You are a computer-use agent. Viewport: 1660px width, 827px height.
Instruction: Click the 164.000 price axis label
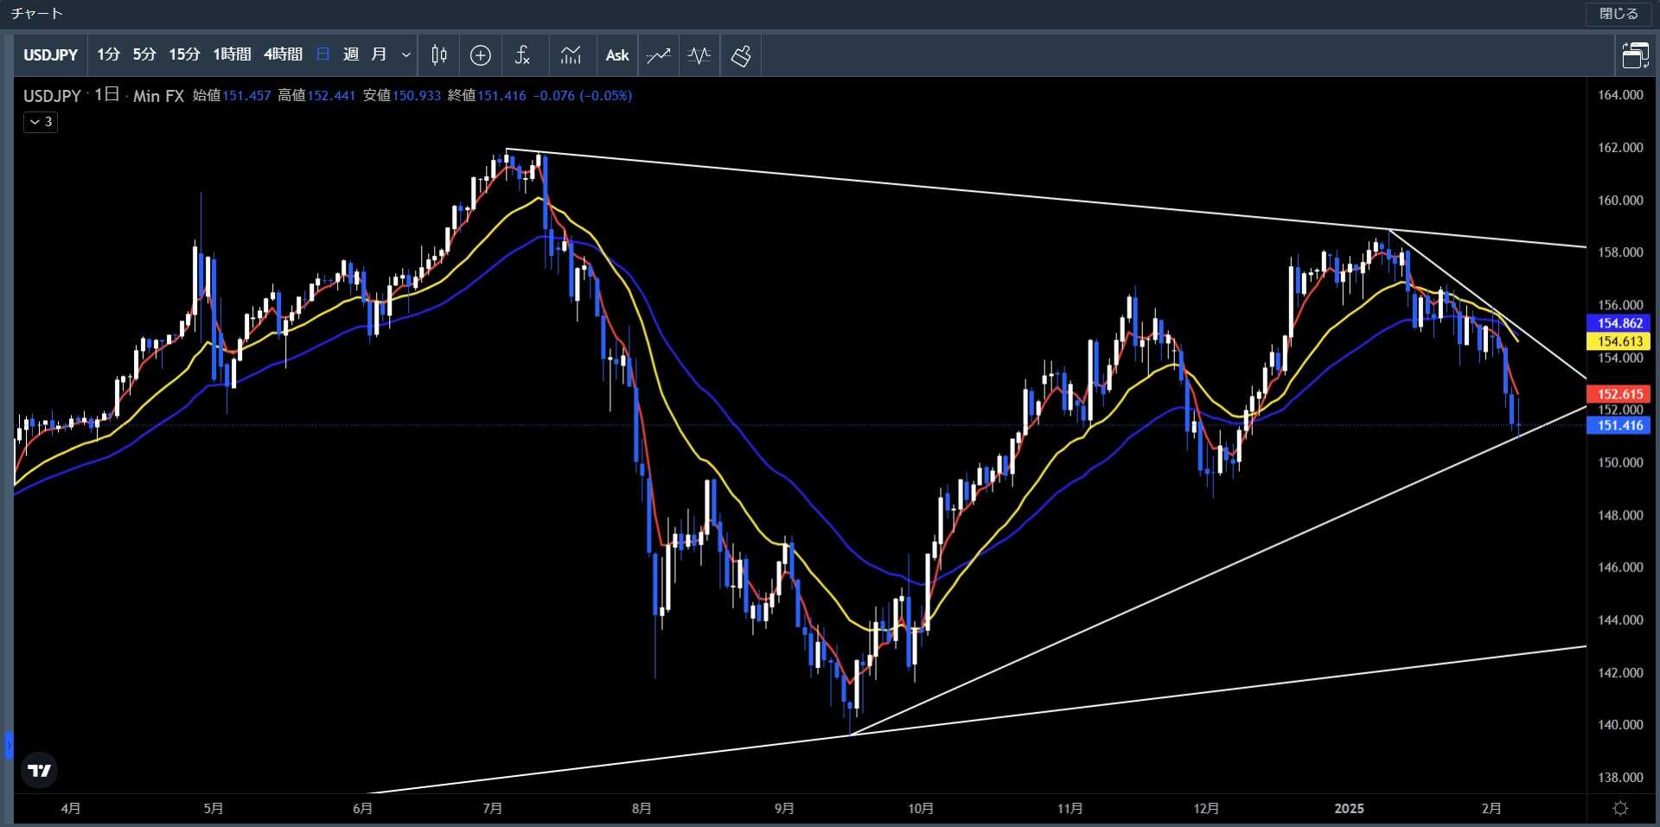(1620, 95)
